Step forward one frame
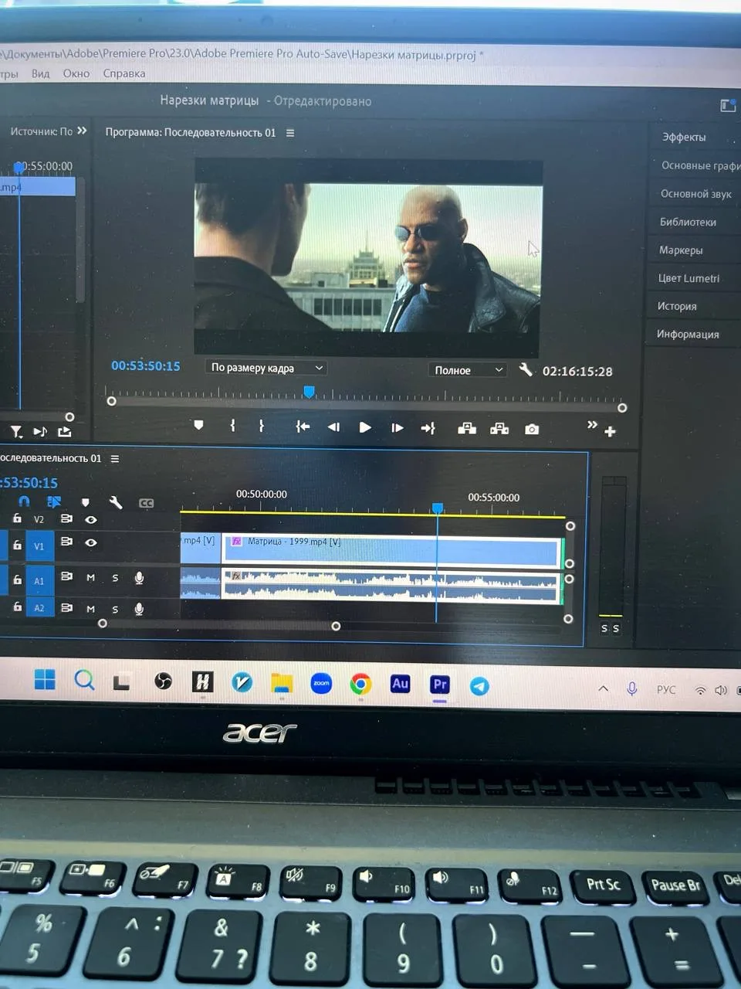Image resolution: width=741 pixels, height=989 pixels. click(x=397, y=428)
